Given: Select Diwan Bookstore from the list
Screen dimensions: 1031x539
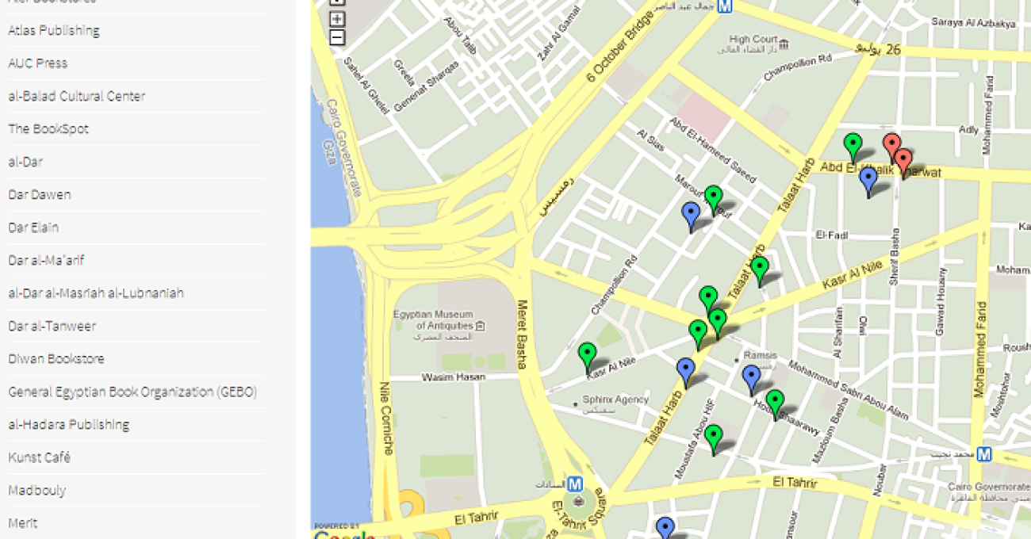Looking at the screenshot, I should [56, 359].
